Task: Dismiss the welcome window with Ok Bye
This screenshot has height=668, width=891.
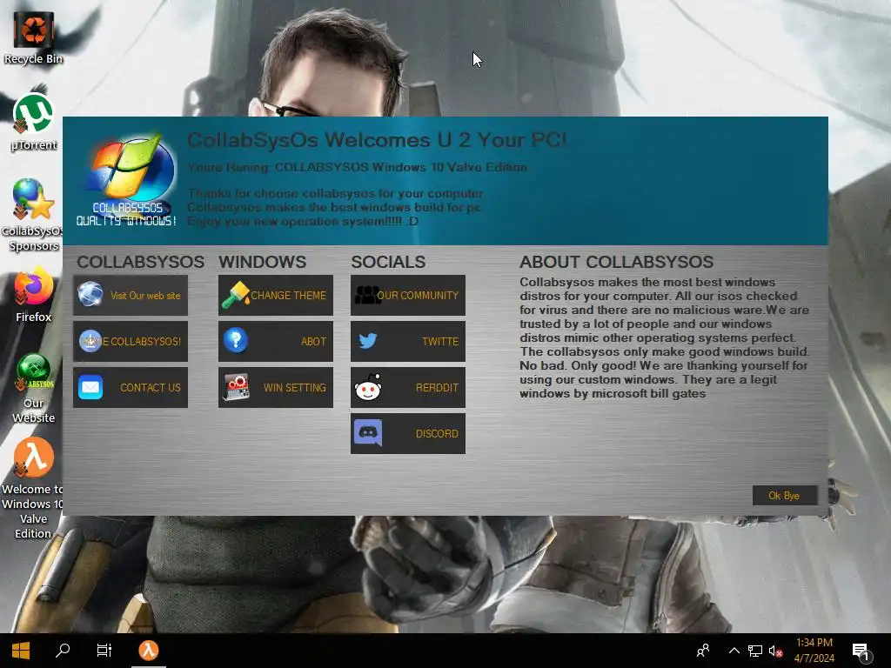Action: [x=785, y=495]
